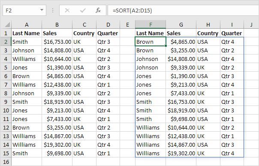Click cell B14 with $19,302.00
Image resolution: width=259 pixels, height=166 pixels.
[57, 145]
